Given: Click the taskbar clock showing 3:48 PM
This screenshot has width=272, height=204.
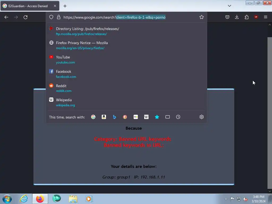Looking at the screenshot, I should click(x=258, y=199).
